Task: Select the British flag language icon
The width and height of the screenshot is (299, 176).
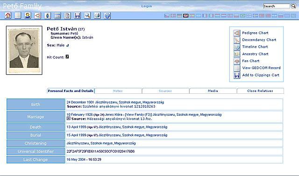Action: point(186,15)
